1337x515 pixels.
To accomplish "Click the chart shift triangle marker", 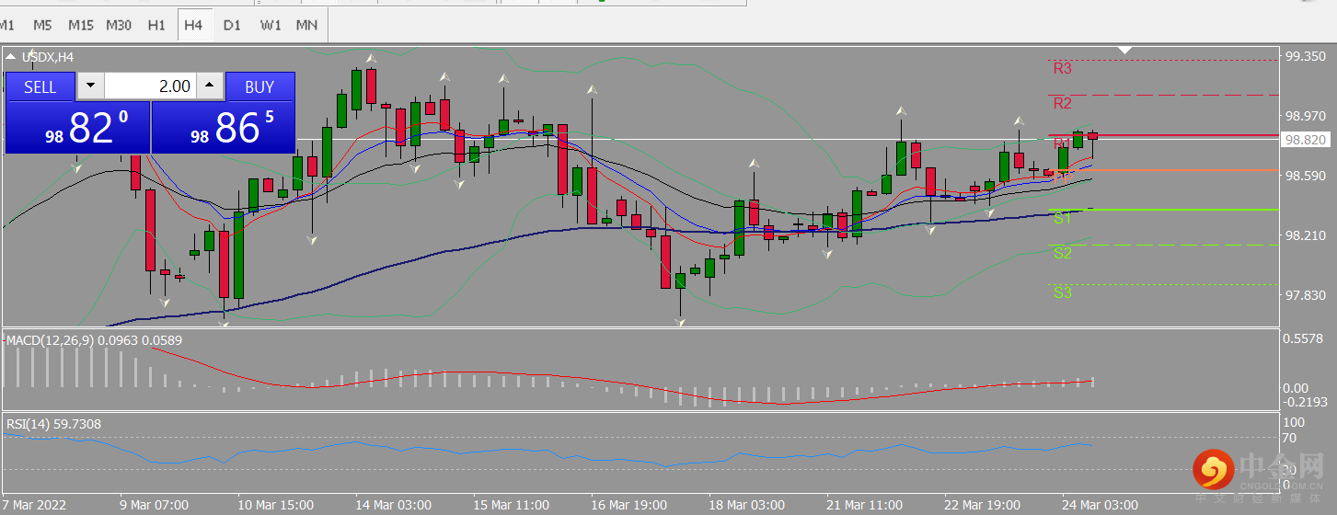I will point(1124,49).
